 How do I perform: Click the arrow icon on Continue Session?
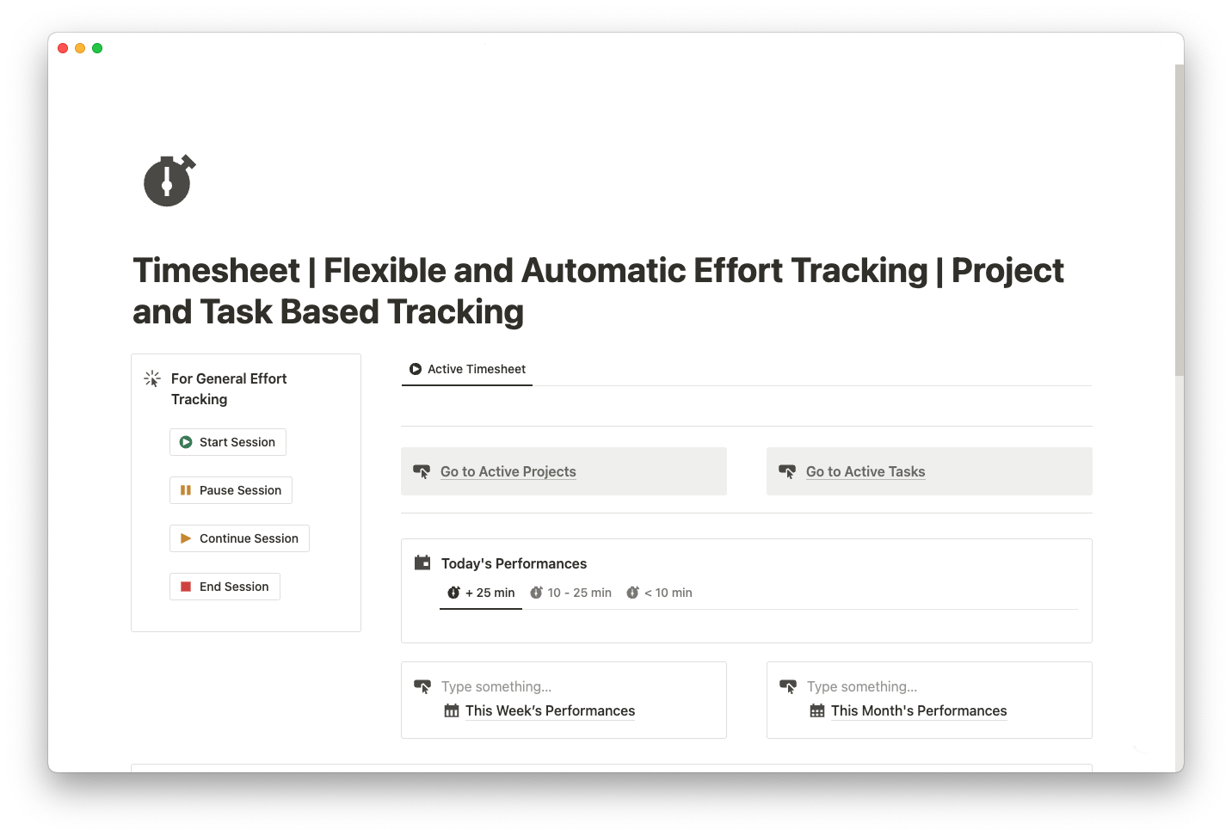coord(186,538)
